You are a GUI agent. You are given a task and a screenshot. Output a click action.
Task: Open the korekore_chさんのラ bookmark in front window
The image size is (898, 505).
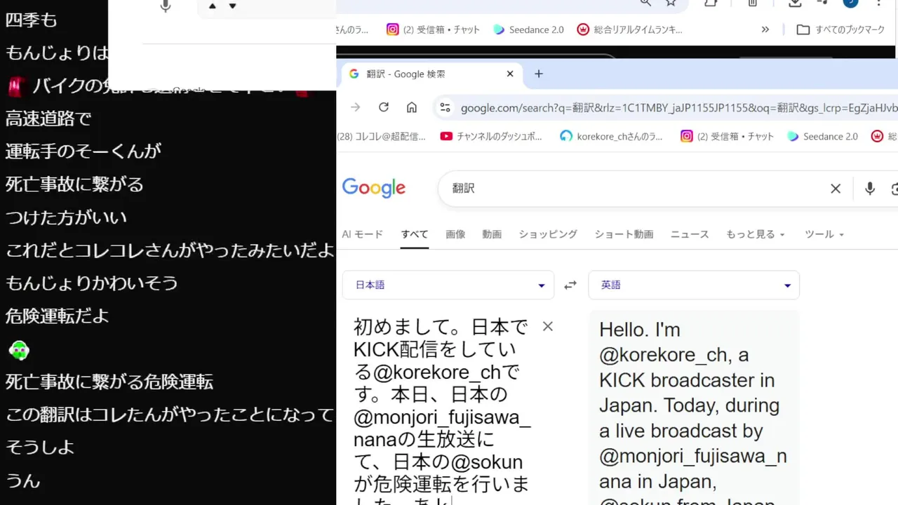pyautogui.click(x=611, y=137)
